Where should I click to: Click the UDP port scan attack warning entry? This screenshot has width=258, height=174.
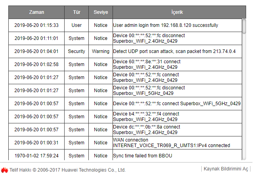click(174, 51)
